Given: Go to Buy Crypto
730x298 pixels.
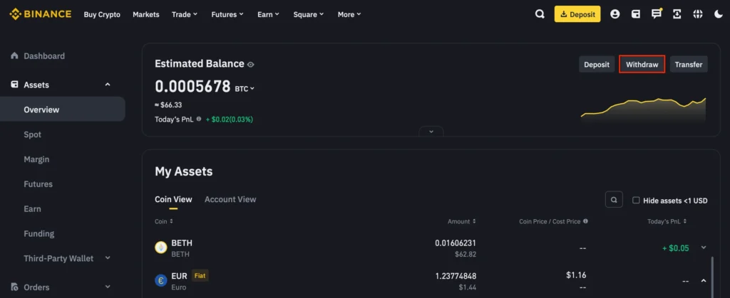Looking at the screenshot, I should (102, 14).
